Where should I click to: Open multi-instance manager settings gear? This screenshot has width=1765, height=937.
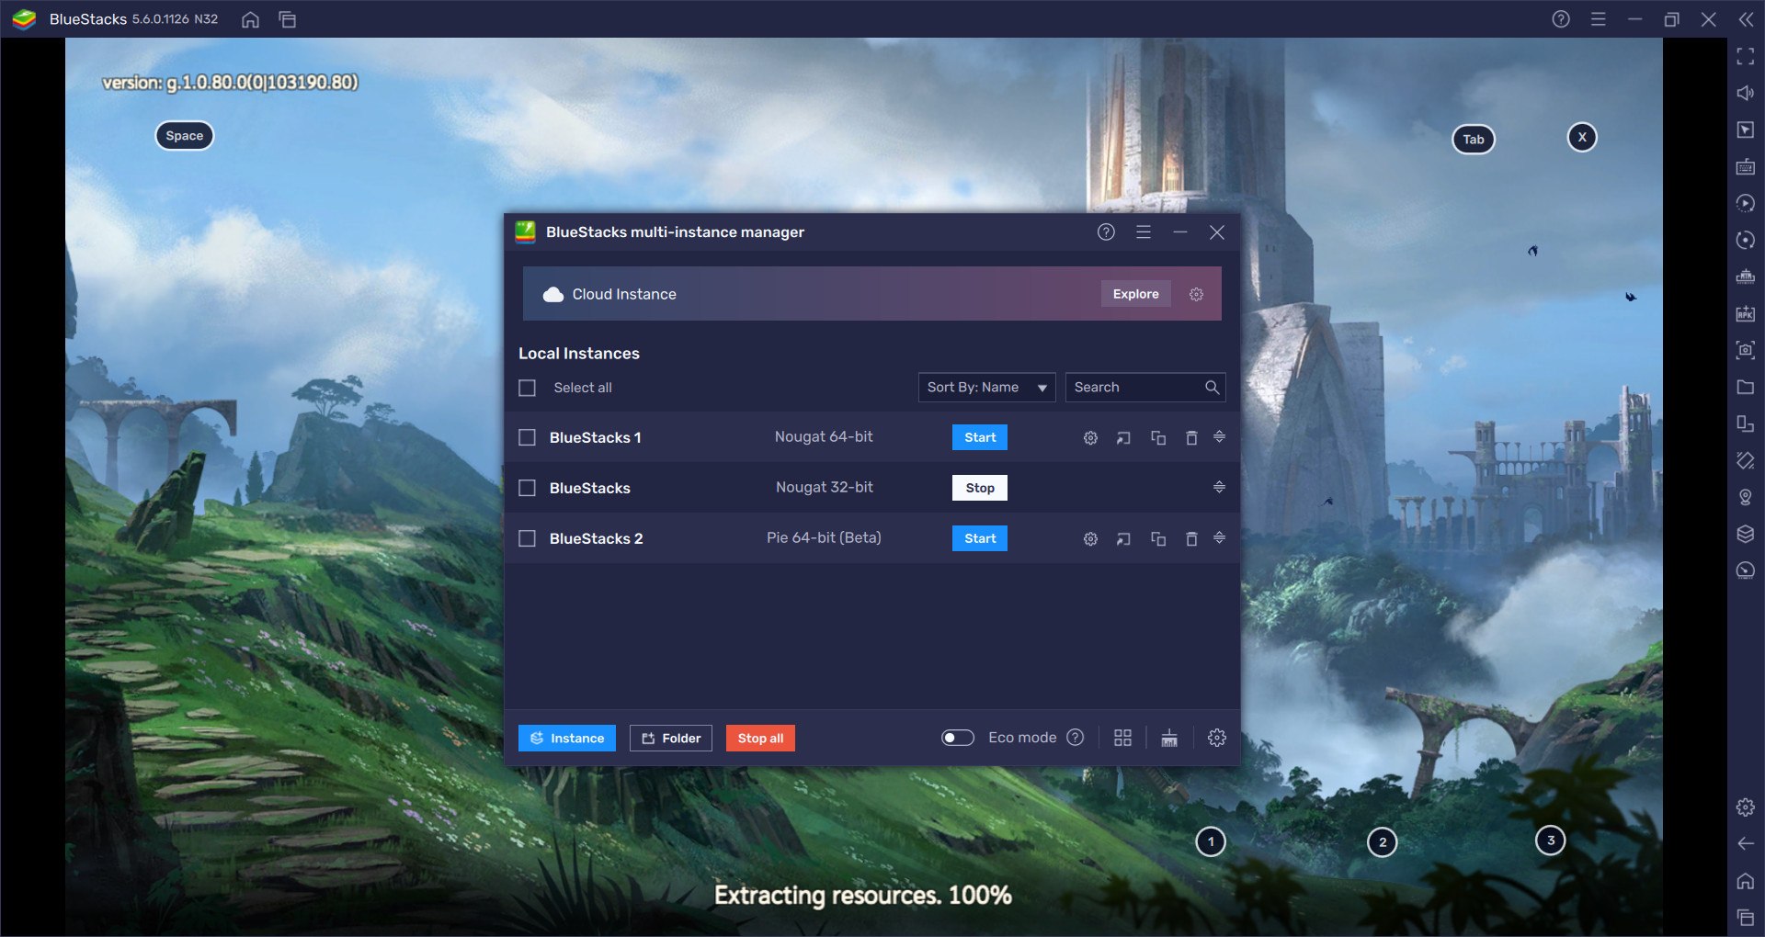(1217, 738)
